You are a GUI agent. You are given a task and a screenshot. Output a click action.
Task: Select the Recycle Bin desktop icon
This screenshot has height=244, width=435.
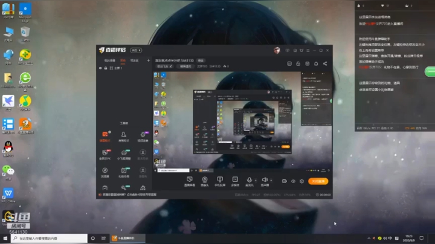coord(25,34)
